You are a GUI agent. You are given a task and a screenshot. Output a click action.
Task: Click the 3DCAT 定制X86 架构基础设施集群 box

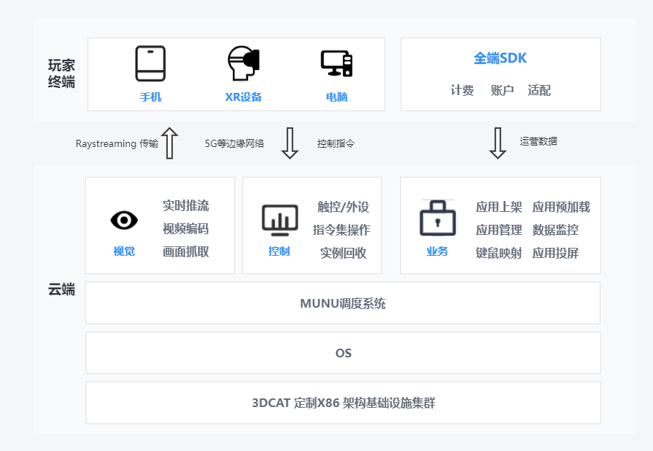(x=343, y=403)
